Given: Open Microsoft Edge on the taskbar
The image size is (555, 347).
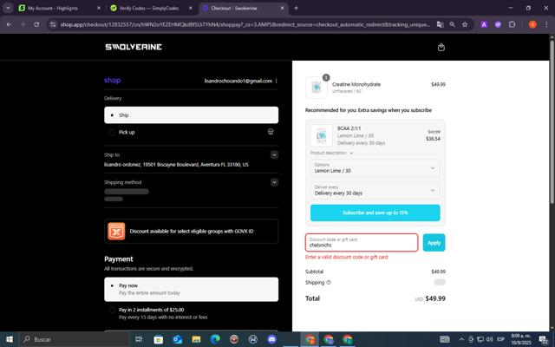Looking at the screenshot, I should [x=215, y=339].
